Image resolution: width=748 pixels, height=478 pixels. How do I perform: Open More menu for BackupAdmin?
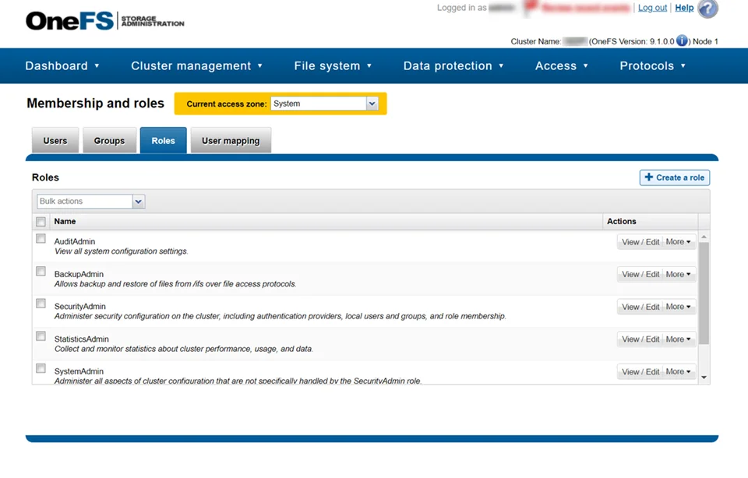click(679, 274)
